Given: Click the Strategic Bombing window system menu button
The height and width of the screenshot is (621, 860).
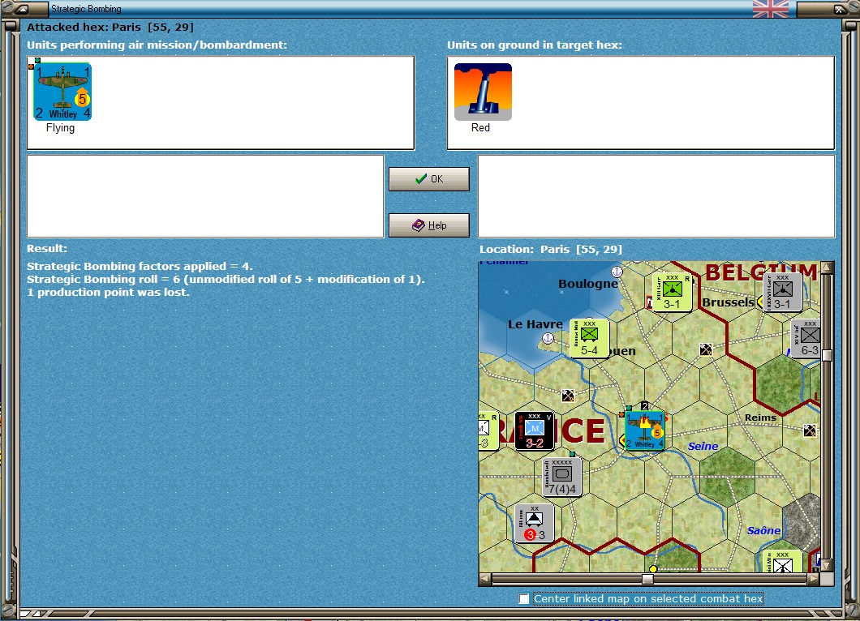Looking at the screenshot, I should [22, 9].
